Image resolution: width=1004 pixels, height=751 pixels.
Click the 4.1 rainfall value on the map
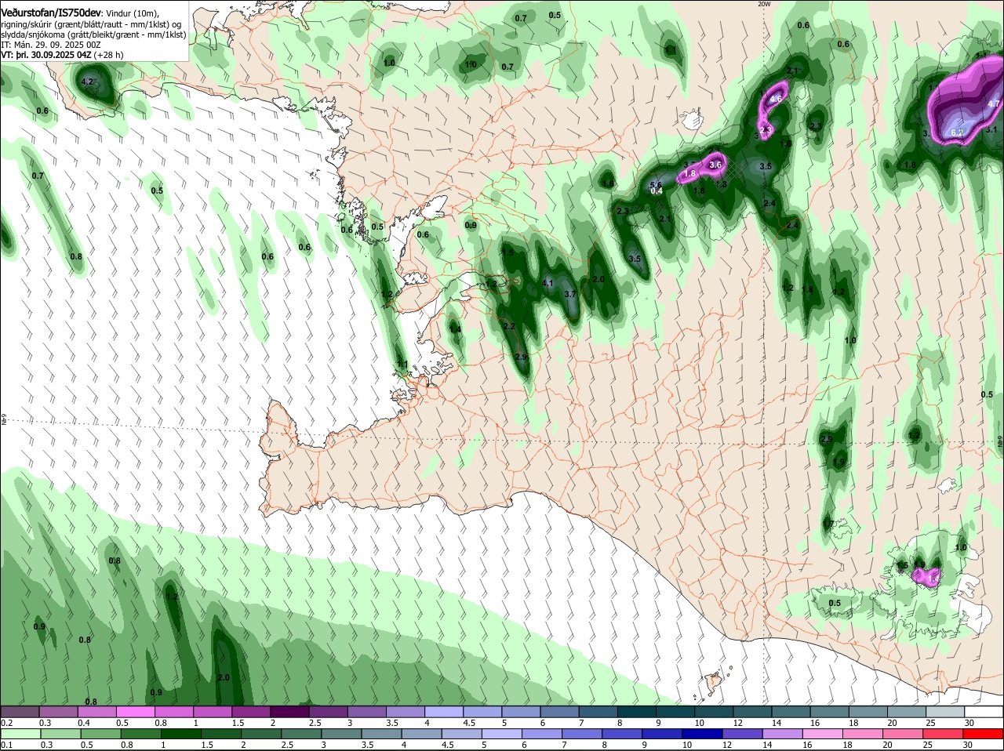point(547,283)
